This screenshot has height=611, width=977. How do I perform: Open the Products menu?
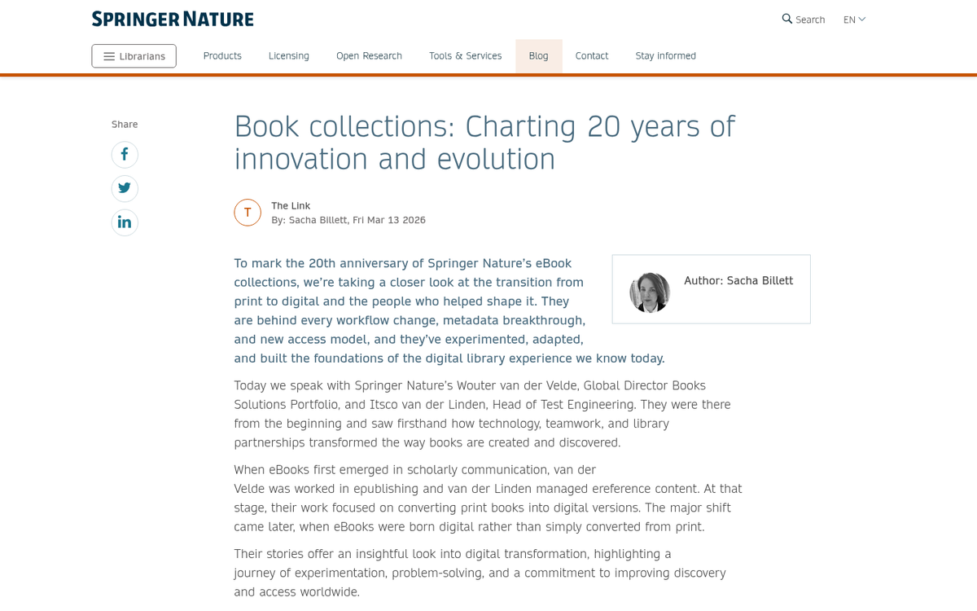point(222,55)
